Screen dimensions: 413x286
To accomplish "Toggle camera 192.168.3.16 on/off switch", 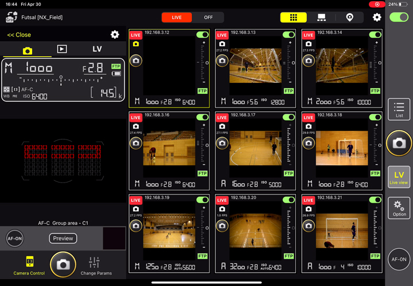I will pyautogui.click(x=202, y=117).
